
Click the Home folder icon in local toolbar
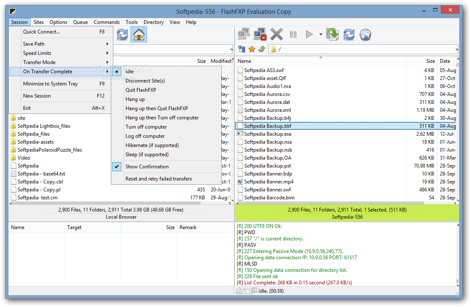coord(139,34)
